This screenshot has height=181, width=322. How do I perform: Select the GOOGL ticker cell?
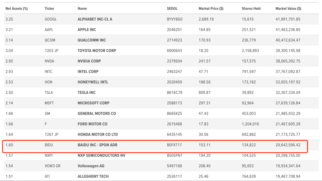pyautogui.click(x=51, y=19)
